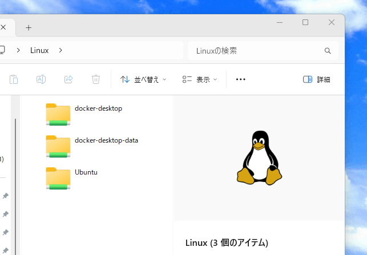367x255 pixels.
Task: Click the docker-desktop-data name text
Action: point(106,140)
